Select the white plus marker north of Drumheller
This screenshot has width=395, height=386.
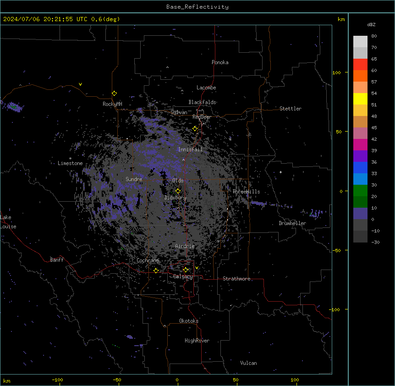[280, 172]
